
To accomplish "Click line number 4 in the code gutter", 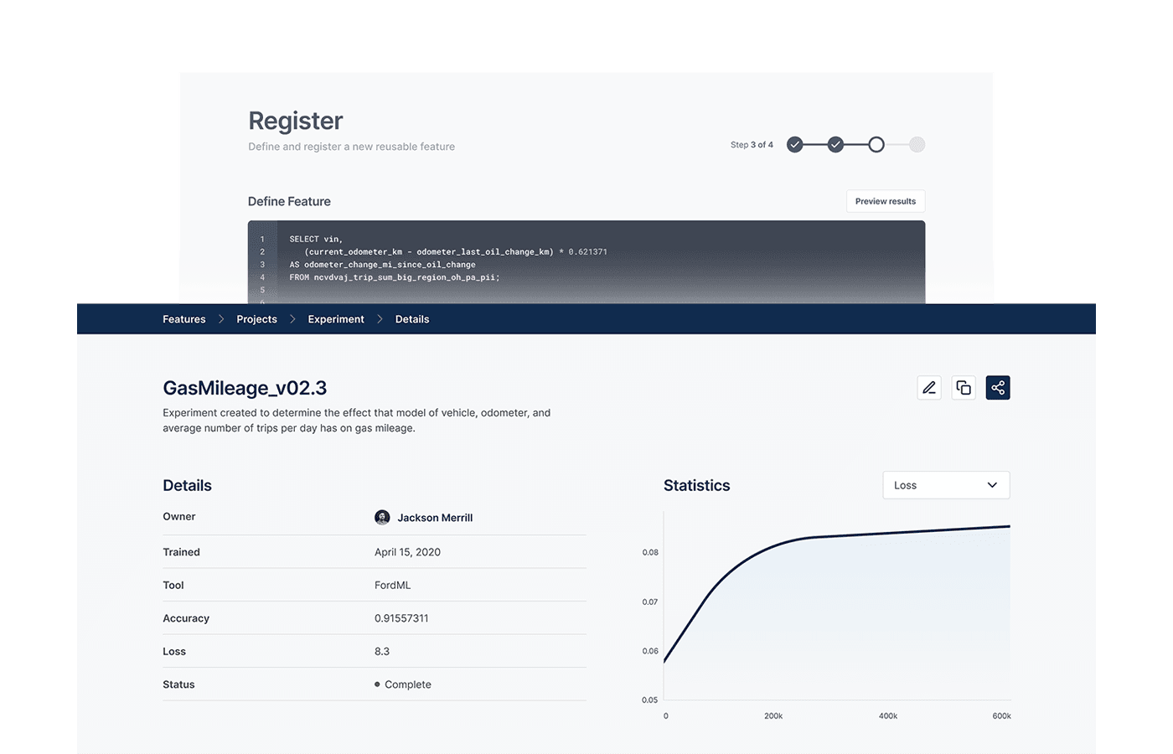I will click(x=262, y=277).
